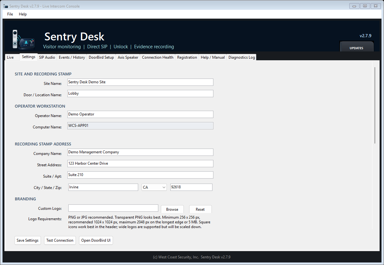
Task: Minimize the Sentry Desk window
Action: (354, 6)
